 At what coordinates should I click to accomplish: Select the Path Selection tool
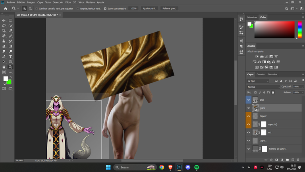coord(4,62)
